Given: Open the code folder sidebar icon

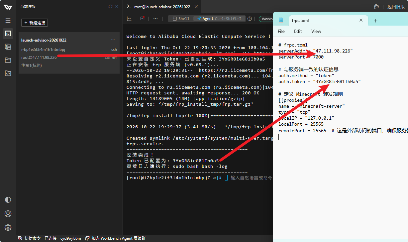Looking at the screenshot, I should click(x=8, y=73).
